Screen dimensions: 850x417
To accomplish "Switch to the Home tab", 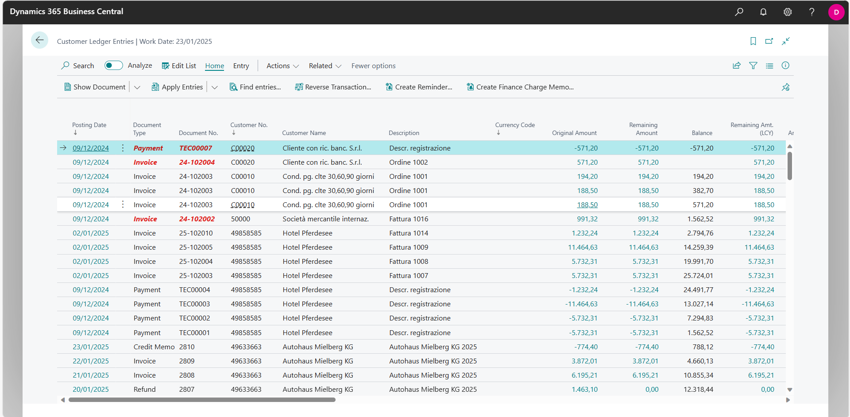I will [x=215, y=66].
